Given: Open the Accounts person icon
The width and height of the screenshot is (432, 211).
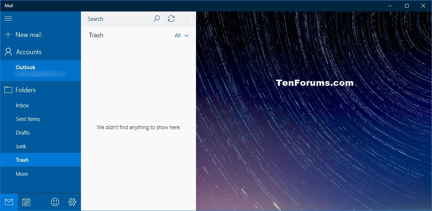Looking at the screenshot, I should tap(8, 52).
